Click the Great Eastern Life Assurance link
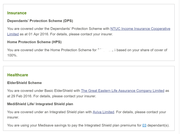 coord(122,91)
